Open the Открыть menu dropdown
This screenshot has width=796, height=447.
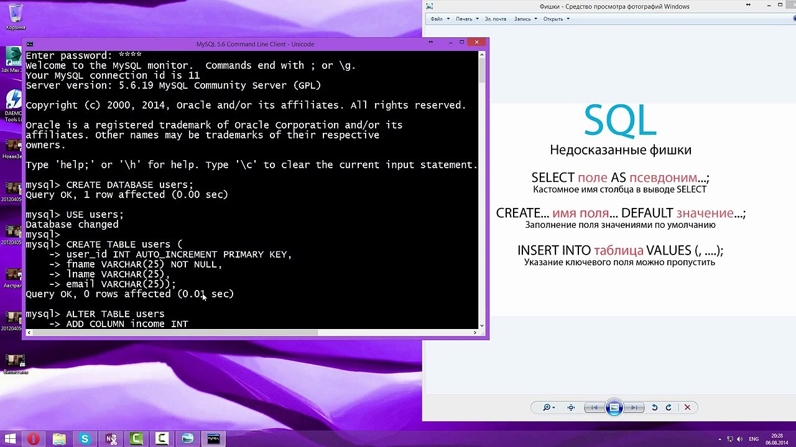point(556,19)
